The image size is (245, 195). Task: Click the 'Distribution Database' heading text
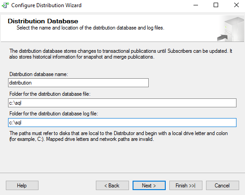click(x=43, y=21)
